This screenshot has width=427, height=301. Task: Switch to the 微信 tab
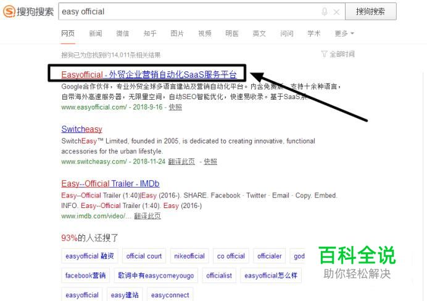(123, 33)
